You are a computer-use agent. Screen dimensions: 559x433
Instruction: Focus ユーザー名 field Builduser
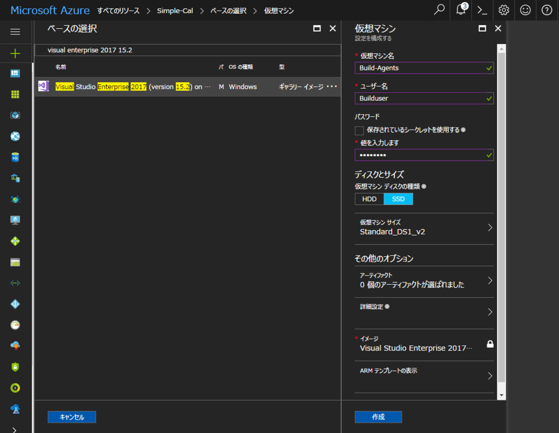(x=424, y=98)
